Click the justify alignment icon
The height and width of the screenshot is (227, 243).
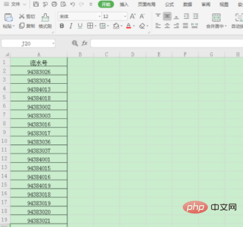click(x=185, y=25)
